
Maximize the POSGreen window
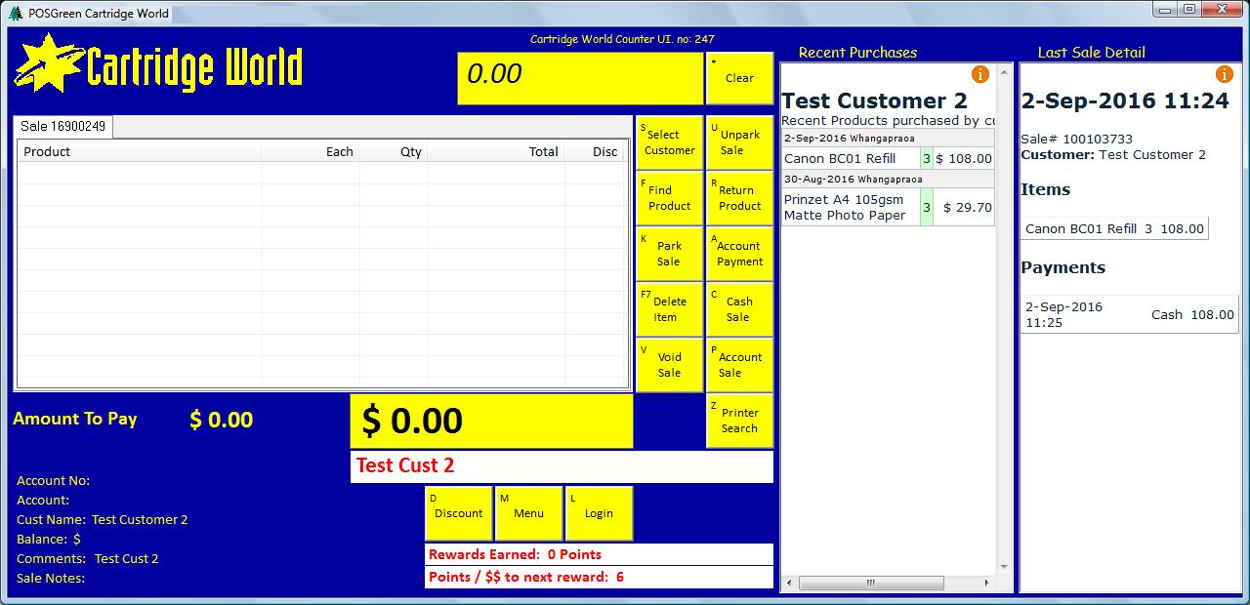pos(1189,9)
